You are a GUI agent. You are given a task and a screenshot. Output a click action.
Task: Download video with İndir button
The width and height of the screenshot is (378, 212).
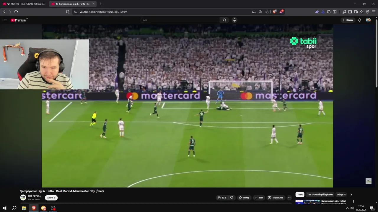[259, 198]
